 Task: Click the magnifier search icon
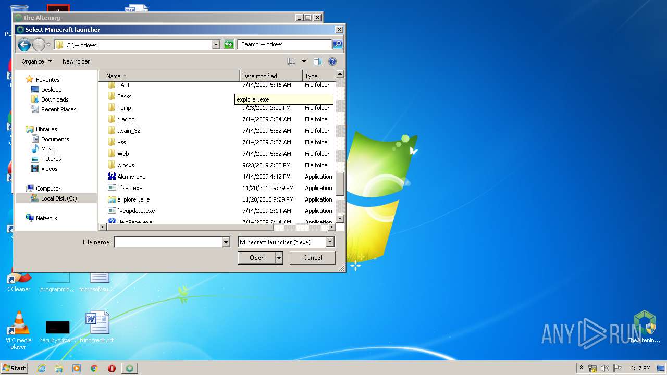(x=338, y=45)
